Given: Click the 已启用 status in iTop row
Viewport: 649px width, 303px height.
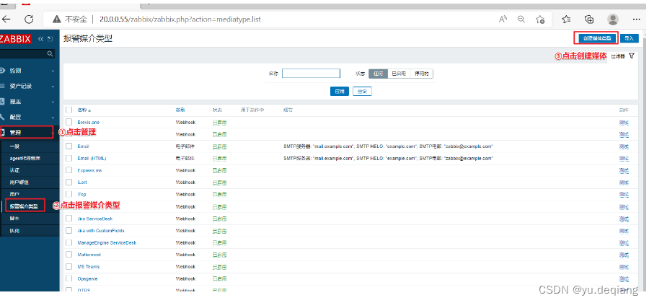Looking at the screenshot, I should tap(219, 195).
